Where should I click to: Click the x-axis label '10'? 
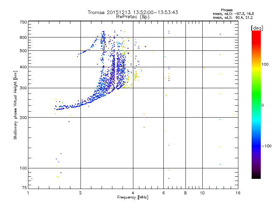click(202, 193)
